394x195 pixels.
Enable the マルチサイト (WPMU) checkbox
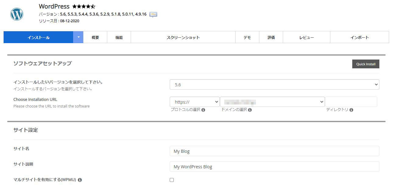click(x=172, y=180)
